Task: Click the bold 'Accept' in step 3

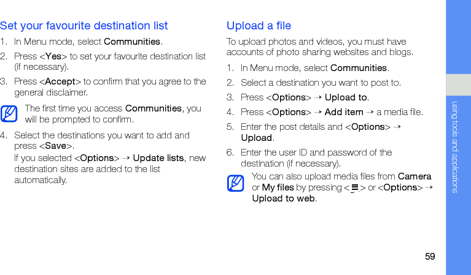Action: click(60, 81)
